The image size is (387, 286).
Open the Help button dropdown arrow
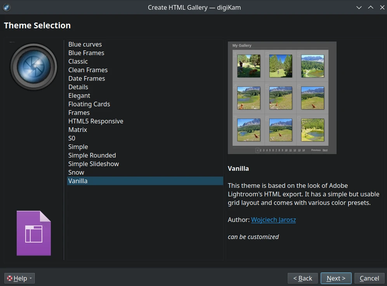30,278
